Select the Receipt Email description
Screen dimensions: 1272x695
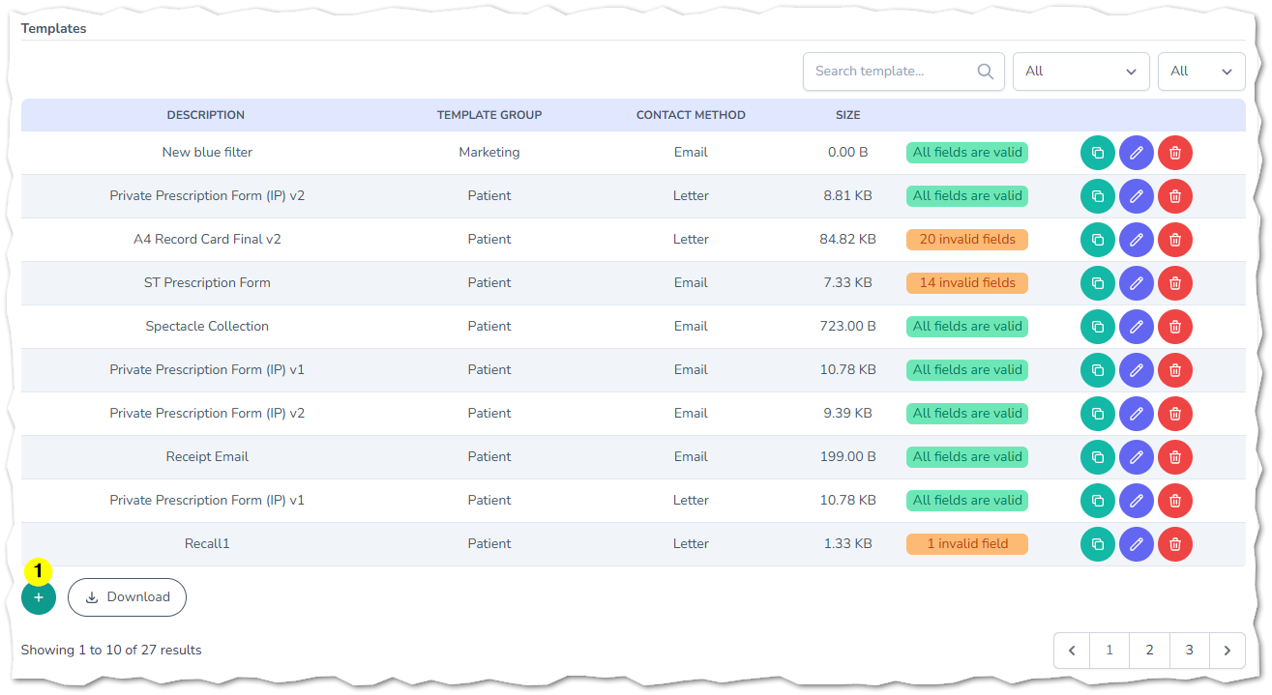pos(207,457)
